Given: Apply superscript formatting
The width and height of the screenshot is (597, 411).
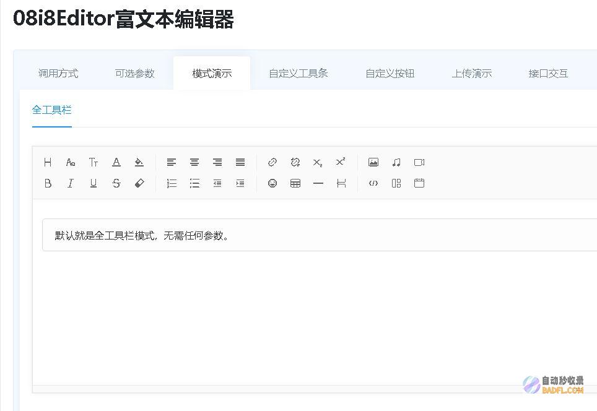Looking at the screenshot, I should coord(341,162).
